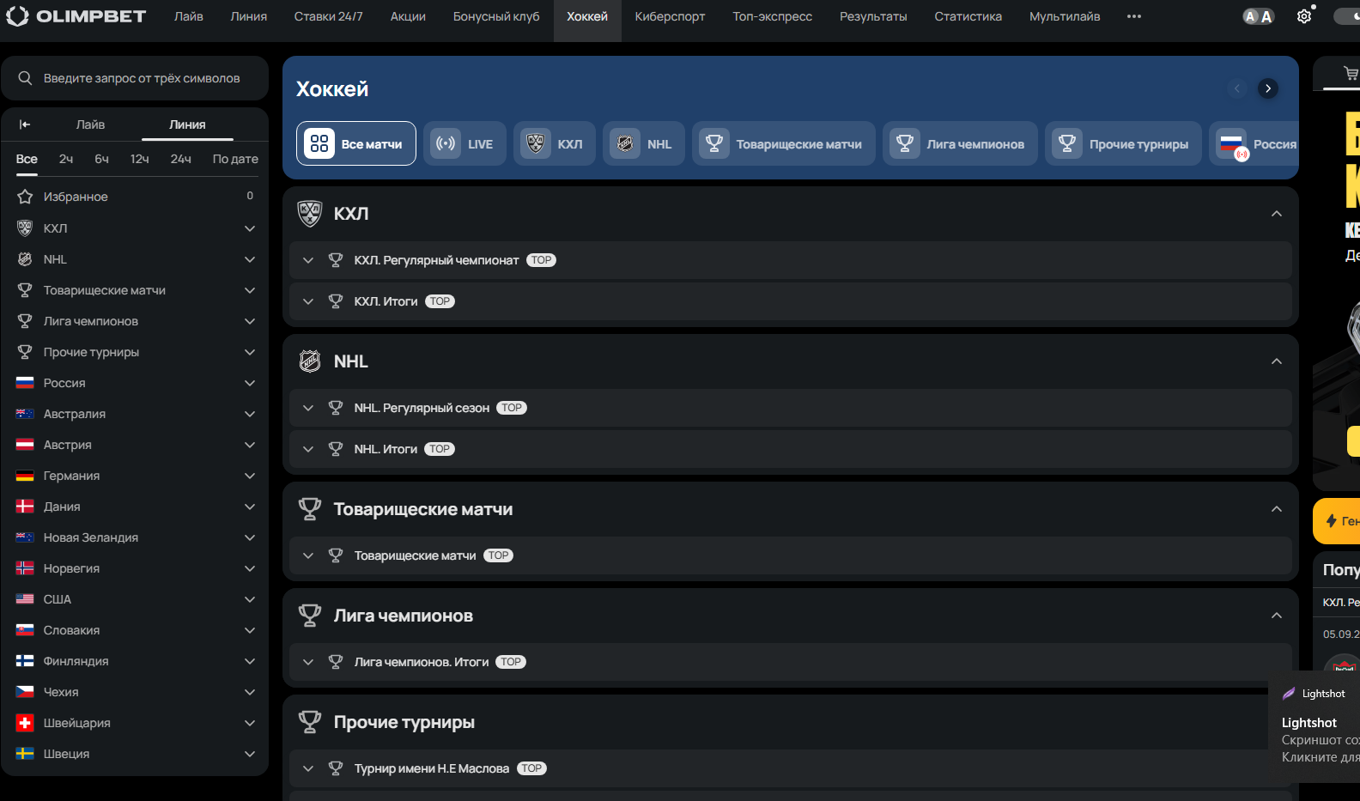Viewport: 1360px width, 801px height.
Task: Open Мультилайв in top menu
Action: tap(1065, 16)
